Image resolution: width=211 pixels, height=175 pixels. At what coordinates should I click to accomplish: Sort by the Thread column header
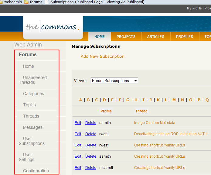tap(141, 111)
